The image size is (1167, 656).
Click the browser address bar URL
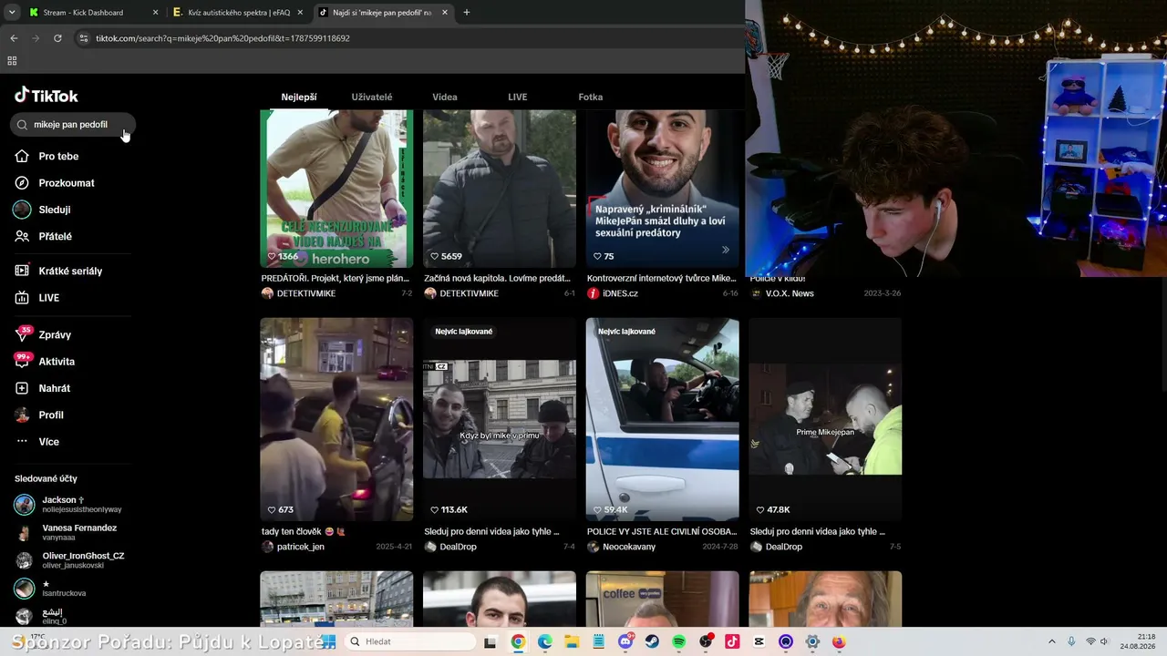[222, 38]
